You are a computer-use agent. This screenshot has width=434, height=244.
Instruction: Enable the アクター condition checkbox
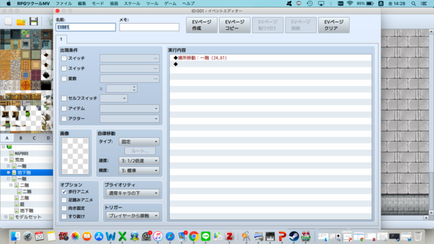[64, 119]
